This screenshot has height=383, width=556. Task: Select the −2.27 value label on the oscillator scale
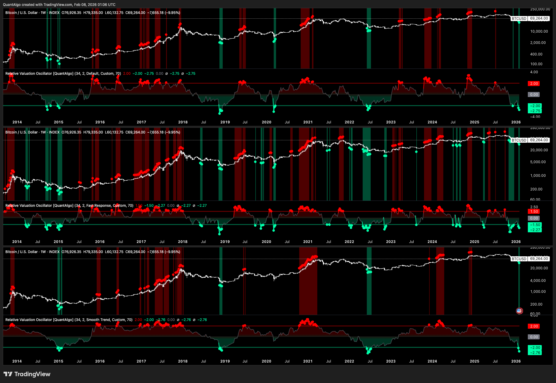[x=535, y=230]
